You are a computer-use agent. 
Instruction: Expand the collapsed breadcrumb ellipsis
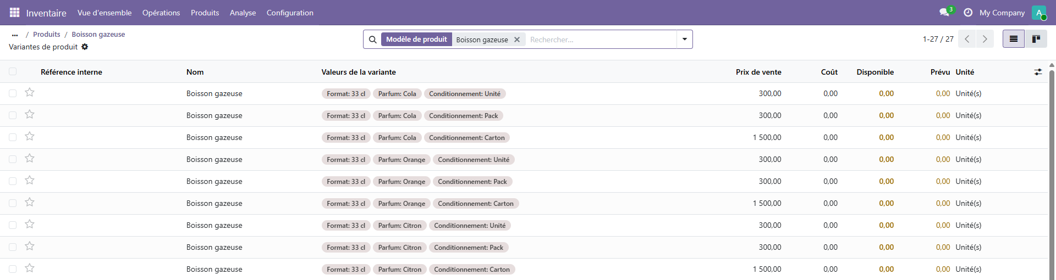15,35
